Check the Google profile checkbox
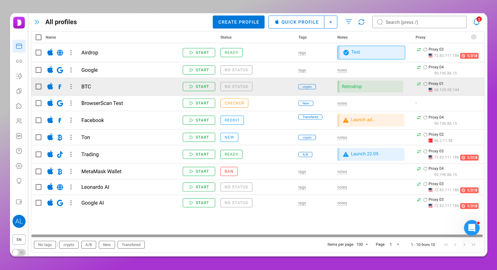This screenshot has height=270, width=497. (x=38, y=70)
